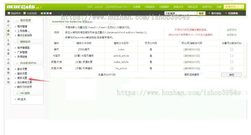Open 友情链接 in the sidebar
Viewport: 251px width, 135px height.
pos(22,57)
